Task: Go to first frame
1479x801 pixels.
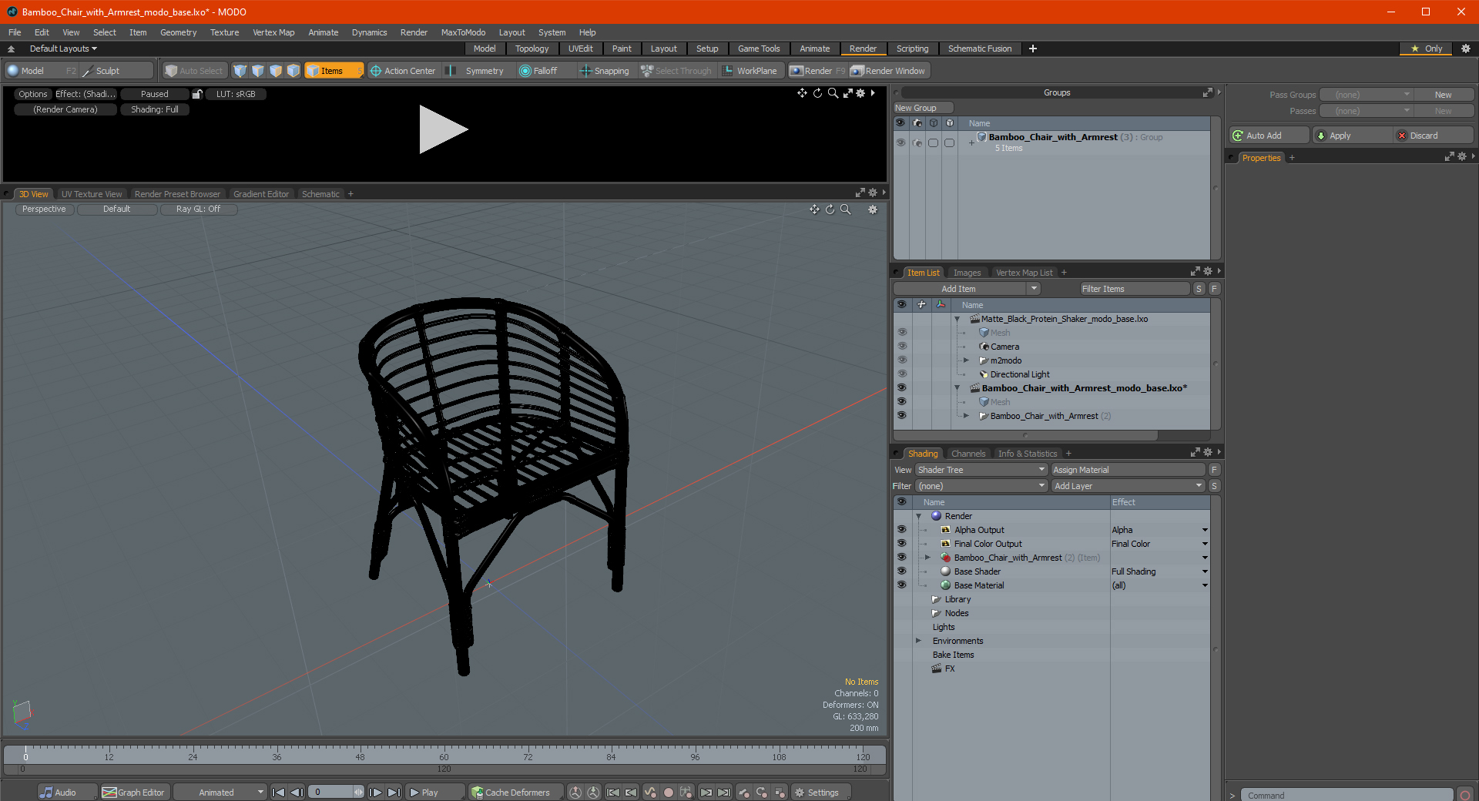Action: tap(279, 793)
